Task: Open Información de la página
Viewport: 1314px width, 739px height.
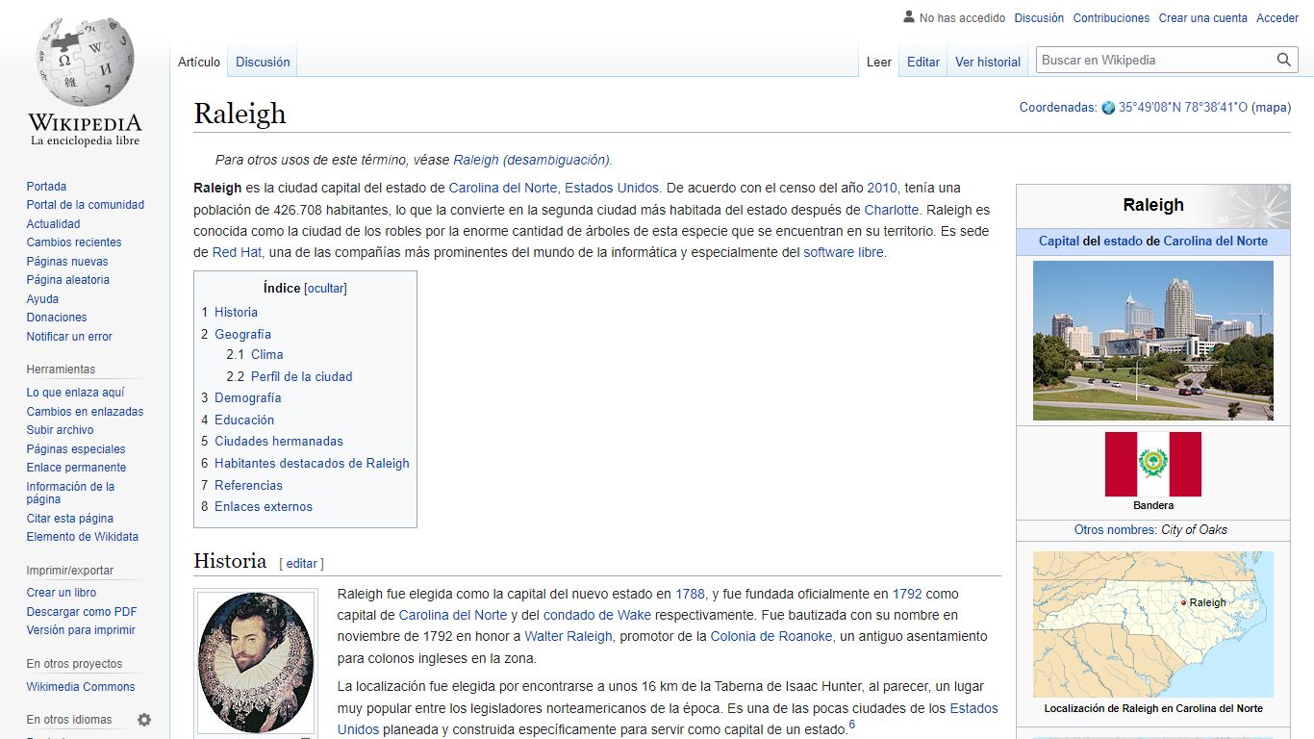Action: tap(70, 493)
